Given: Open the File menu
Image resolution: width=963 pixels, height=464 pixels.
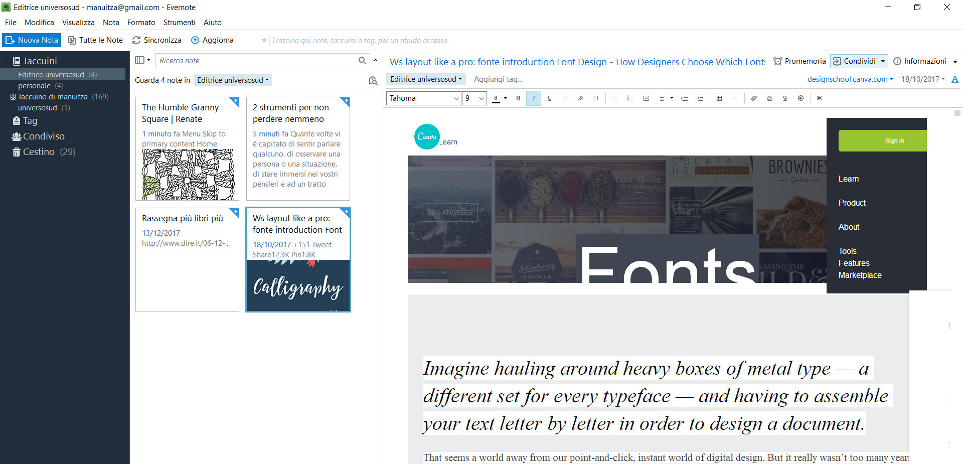Looking at the screenshot, I should [11, 23].
